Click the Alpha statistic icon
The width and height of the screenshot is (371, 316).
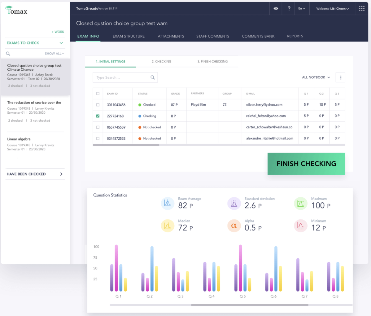[x=234, y=226]
